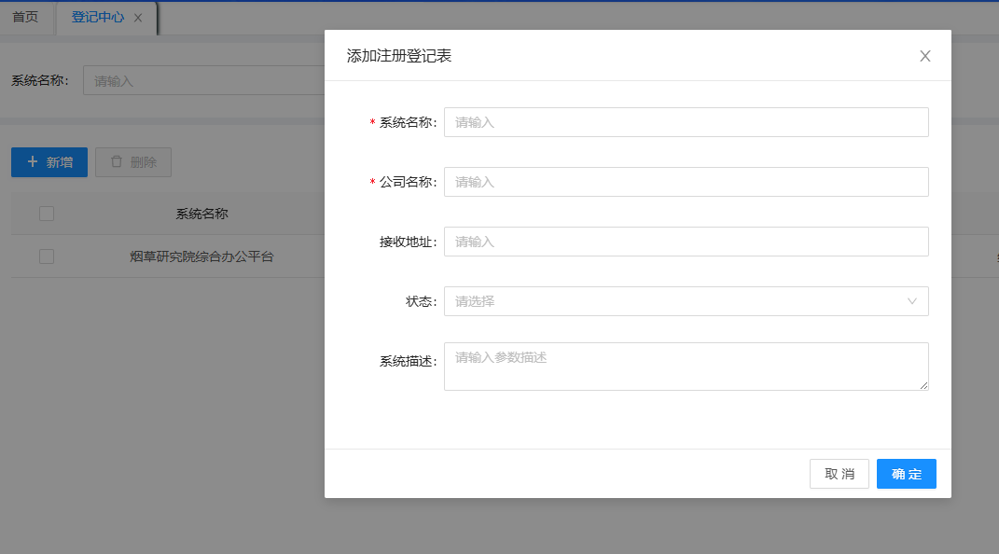Toggle the select-all checkbox in table header
The width and height of the screenshot is (999, 554).
point(47,214)
